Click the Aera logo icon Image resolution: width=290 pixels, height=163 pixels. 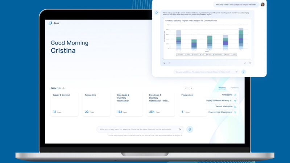click(x=50, y=23)
